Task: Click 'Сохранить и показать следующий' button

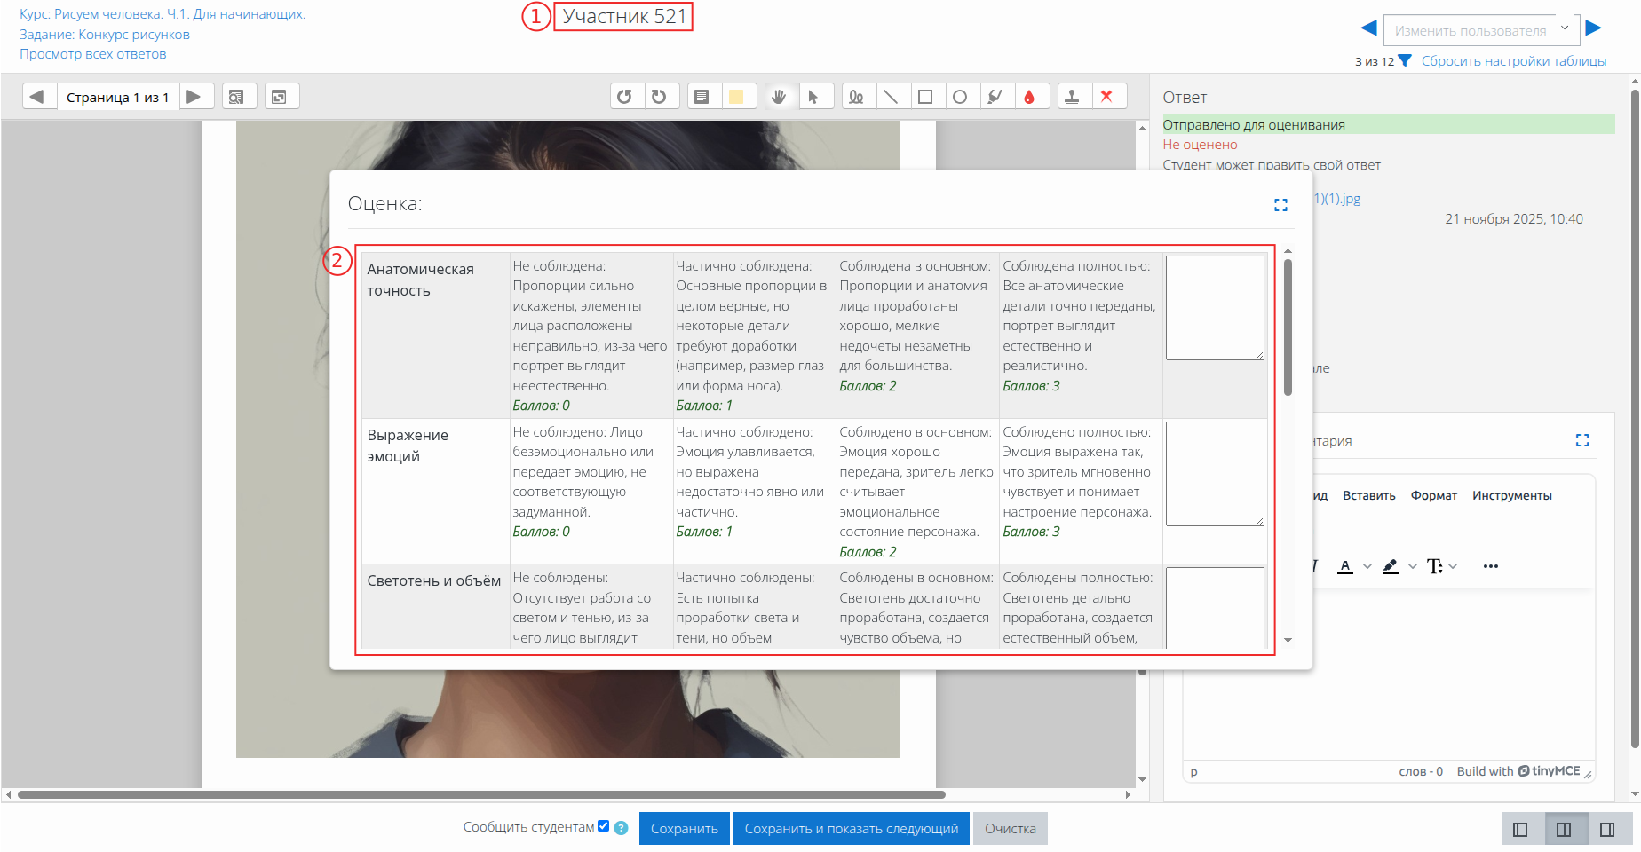Action: 851,829
